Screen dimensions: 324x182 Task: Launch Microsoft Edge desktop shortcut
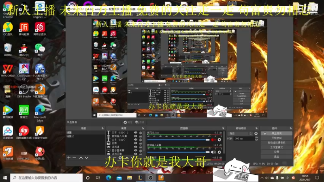(x=40, y=113)
